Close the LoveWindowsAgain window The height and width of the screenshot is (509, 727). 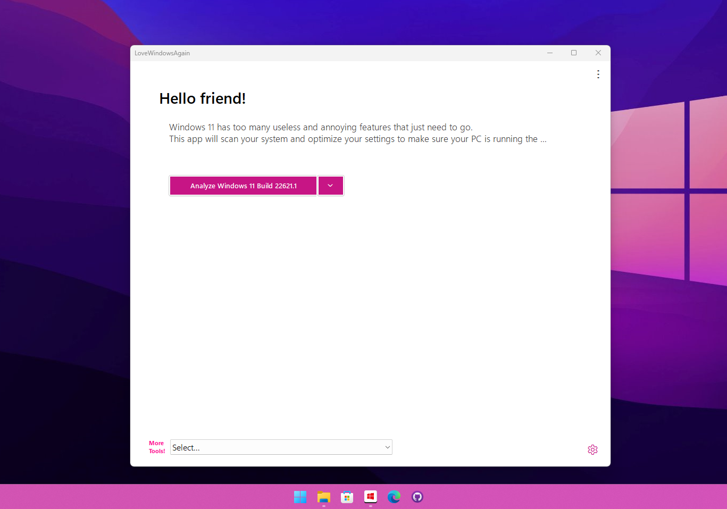[x=598, y=53]
